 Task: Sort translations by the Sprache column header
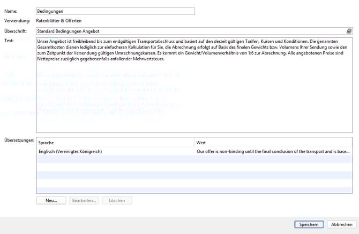pyautogui.click(x=115, y=143)
